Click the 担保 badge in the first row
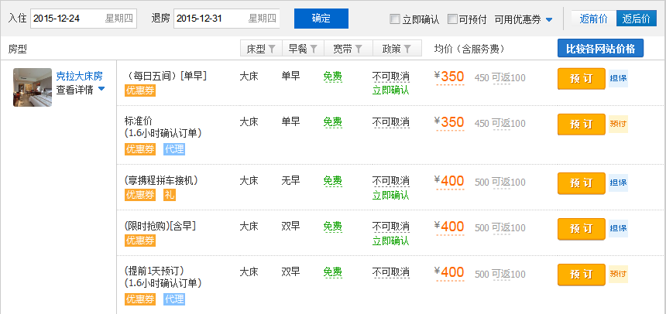This screenshot has height=314, width=666. click(618, 78)
